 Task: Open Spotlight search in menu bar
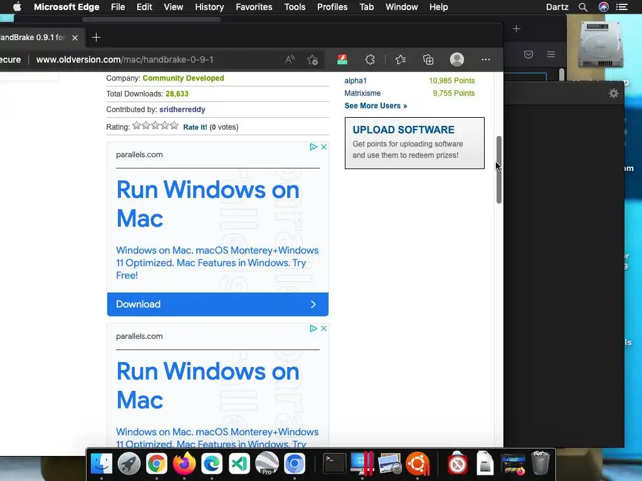[583, 7]
